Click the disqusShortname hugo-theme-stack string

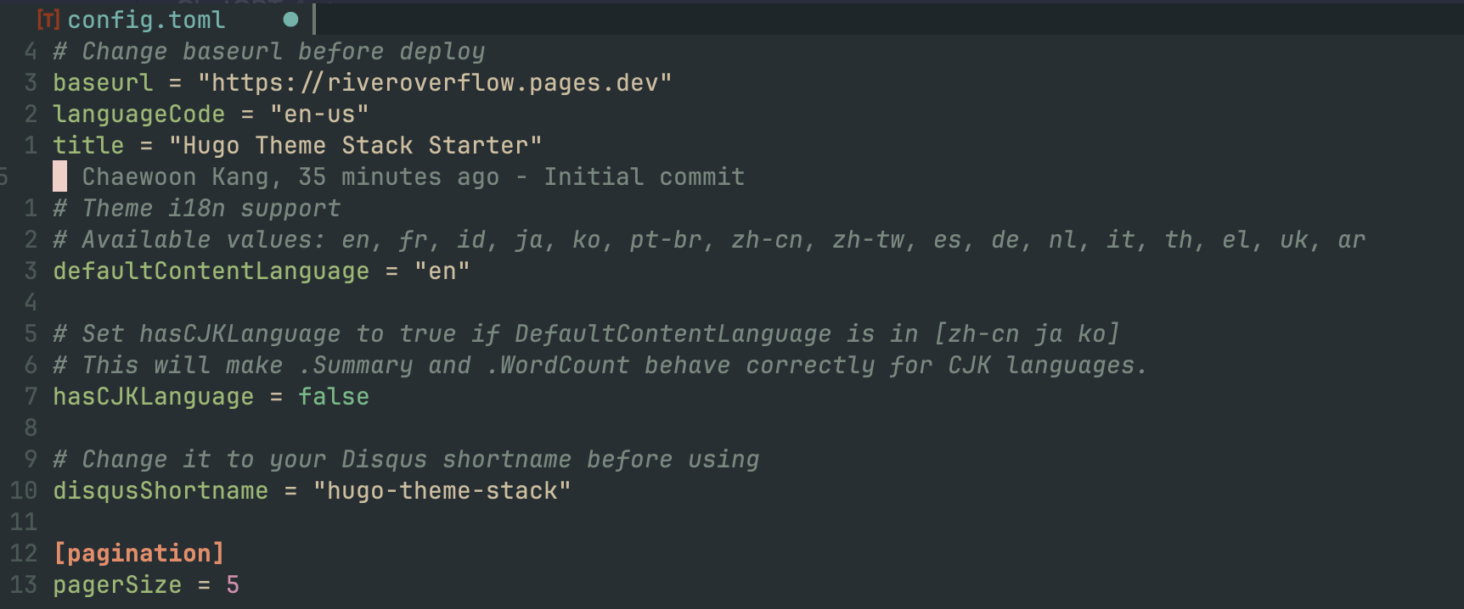(x=442, y=490)
